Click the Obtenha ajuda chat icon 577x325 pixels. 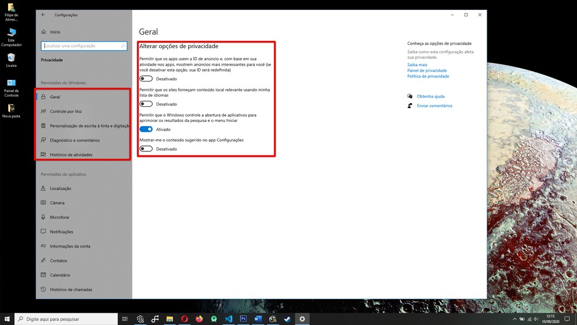(x=410, y=96)
